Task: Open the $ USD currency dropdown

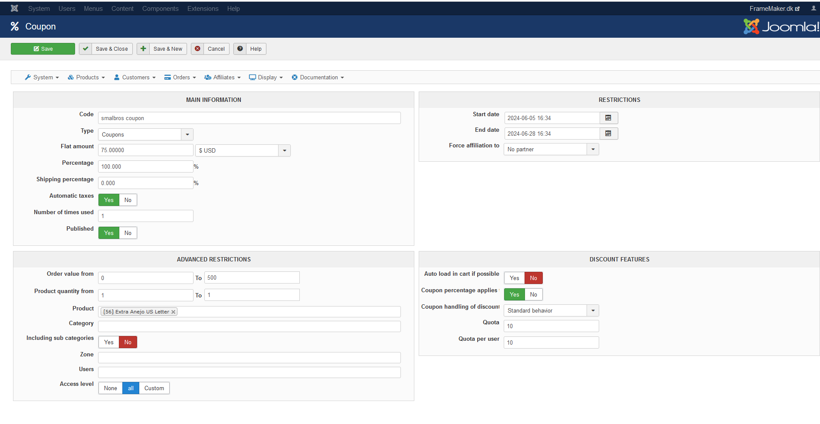Action: coord(243,150)
